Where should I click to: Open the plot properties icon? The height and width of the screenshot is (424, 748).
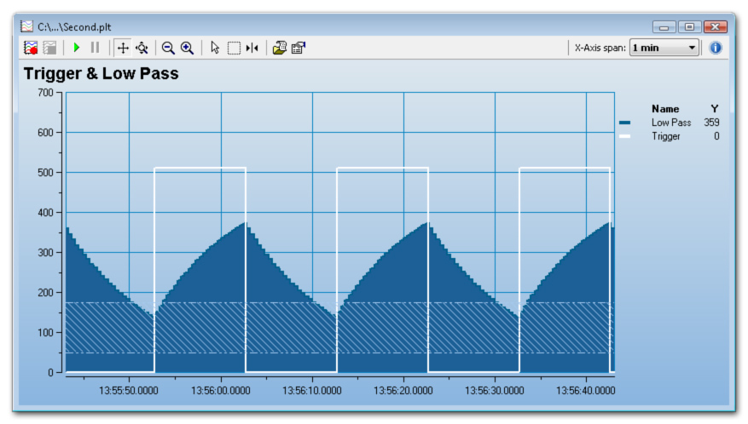299,48
